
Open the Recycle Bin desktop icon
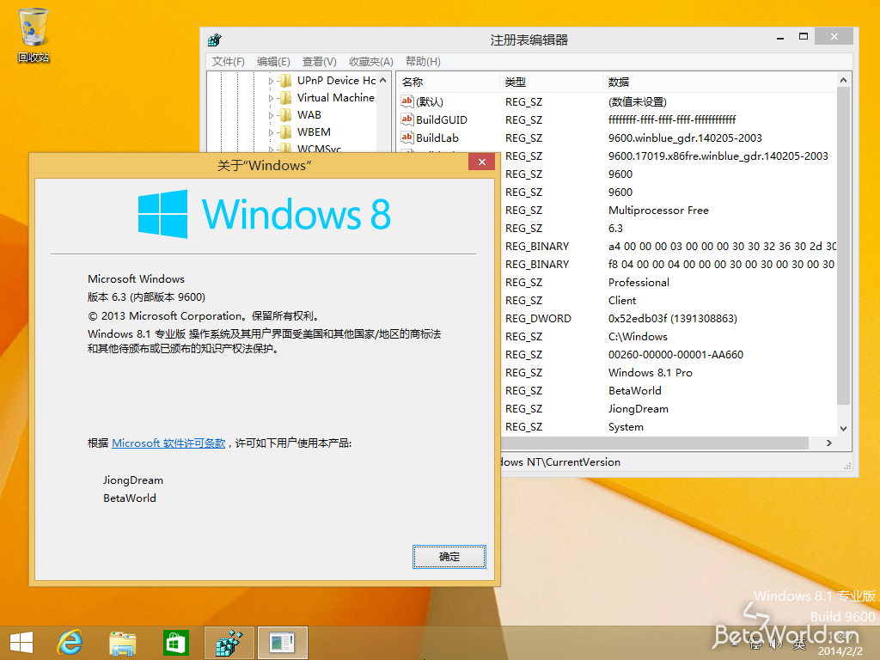coord(34,34)
